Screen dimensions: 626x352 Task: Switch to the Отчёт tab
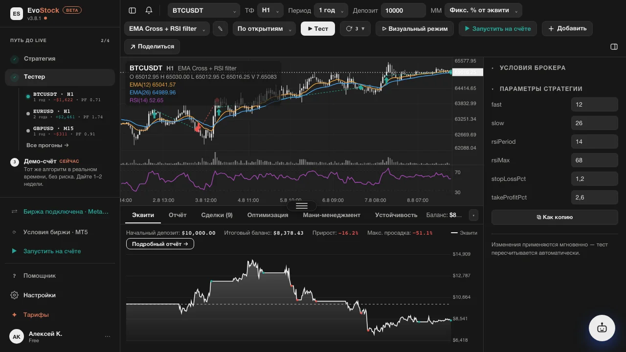click(178, 215)
